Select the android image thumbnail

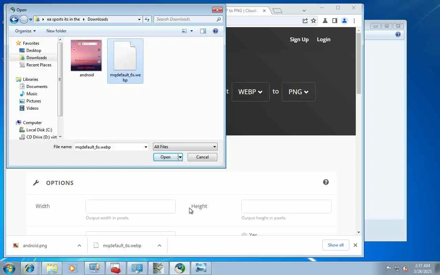click(x=86, y=55)
